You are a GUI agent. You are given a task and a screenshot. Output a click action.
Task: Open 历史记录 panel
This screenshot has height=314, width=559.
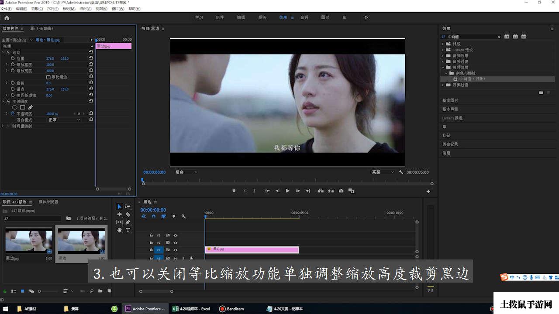450,144
